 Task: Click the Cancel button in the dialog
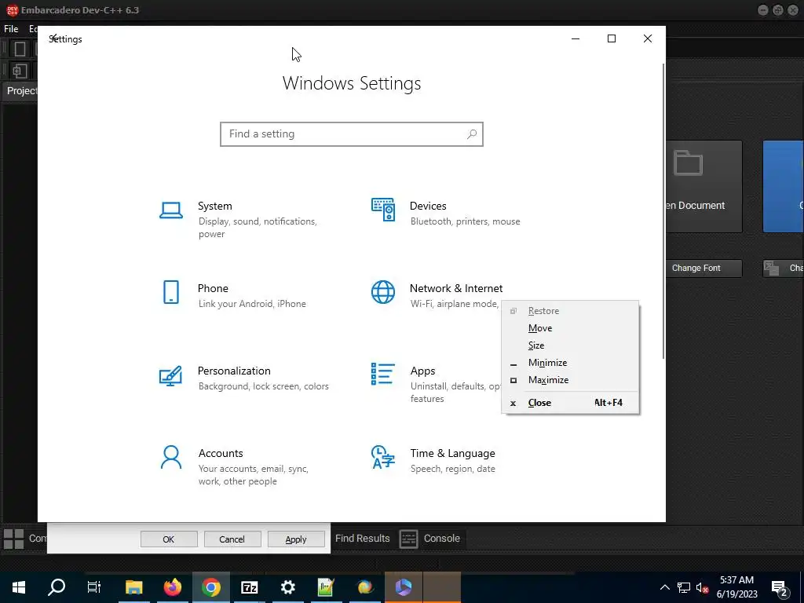click(232, 539)
